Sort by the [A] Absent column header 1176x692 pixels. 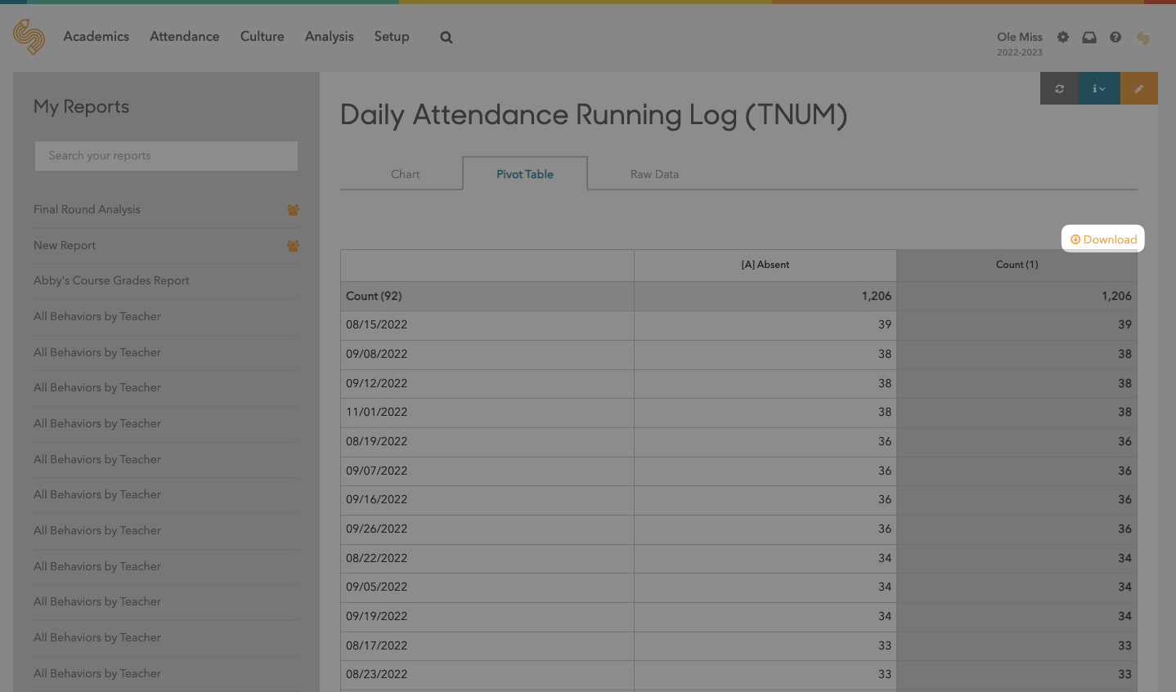tap(765, 265)
